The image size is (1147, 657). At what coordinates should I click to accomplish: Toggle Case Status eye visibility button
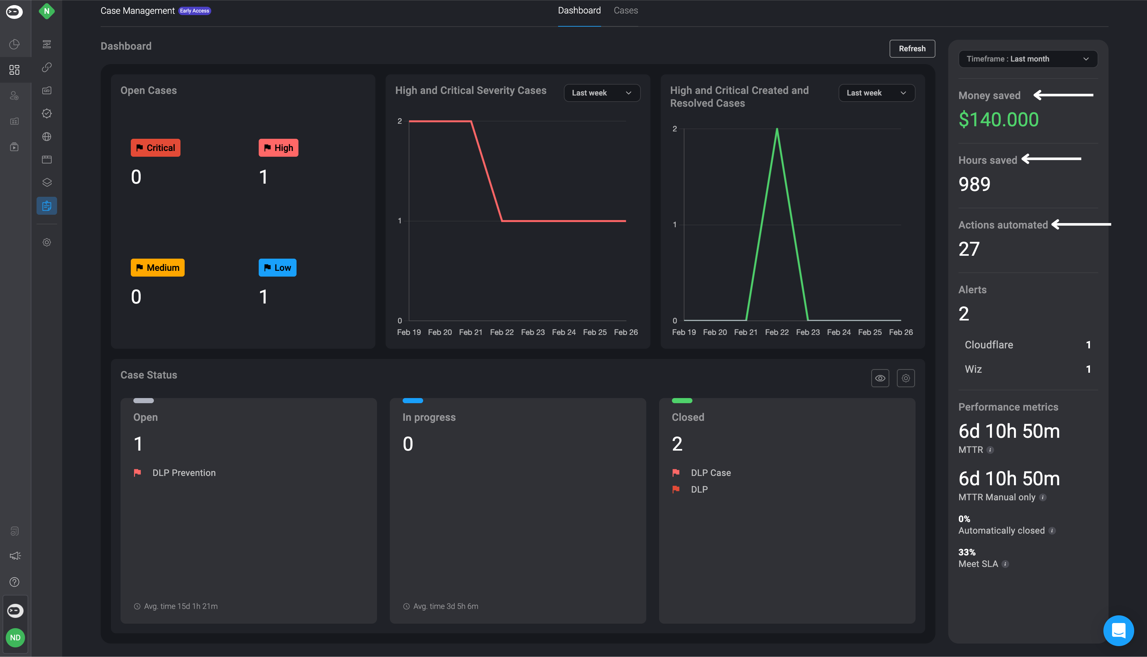coord(880,378)
